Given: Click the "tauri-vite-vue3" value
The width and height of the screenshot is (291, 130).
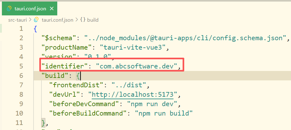Looking at the screenshot, I should 132,48.
